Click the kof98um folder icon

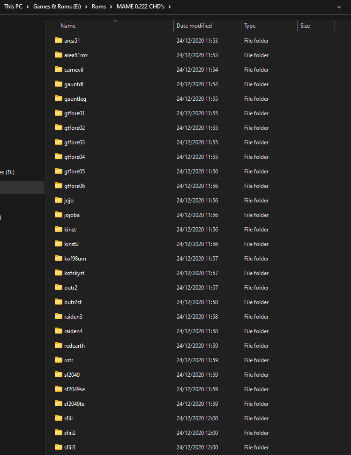[x=59, y=258]
